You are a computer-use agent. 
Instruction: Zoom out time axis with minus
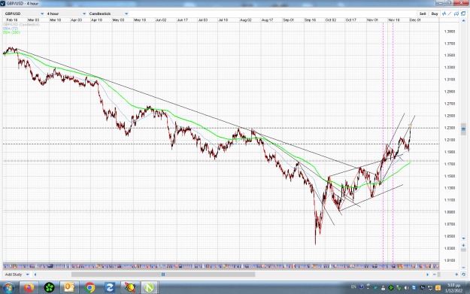click(435, 274)
